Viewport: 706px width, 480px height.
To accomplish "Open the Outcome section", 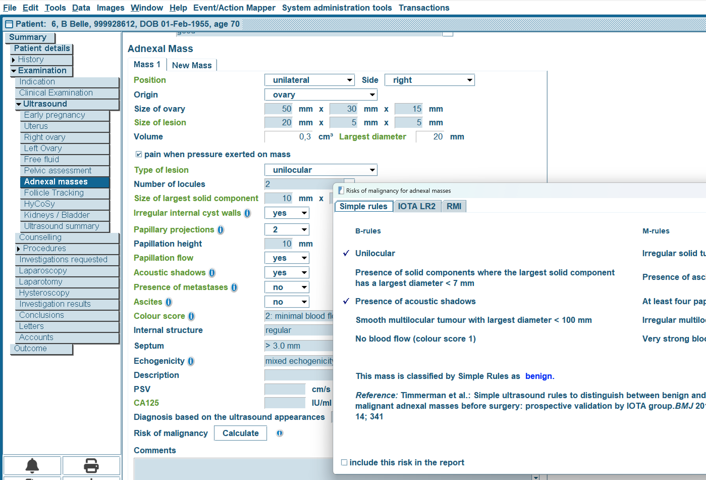I will pyautogui.click(x=41, y=348).
